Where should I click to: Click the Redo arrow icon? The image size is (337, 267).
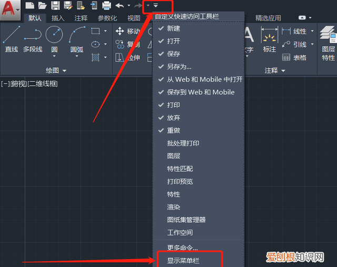pyautogui.click(x=138, y=5)
